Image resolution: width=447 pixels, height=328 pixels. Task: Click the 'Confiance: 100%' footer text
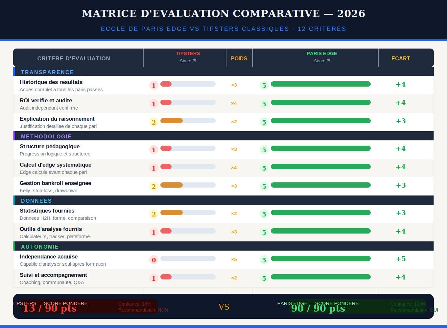click(408, 304)
